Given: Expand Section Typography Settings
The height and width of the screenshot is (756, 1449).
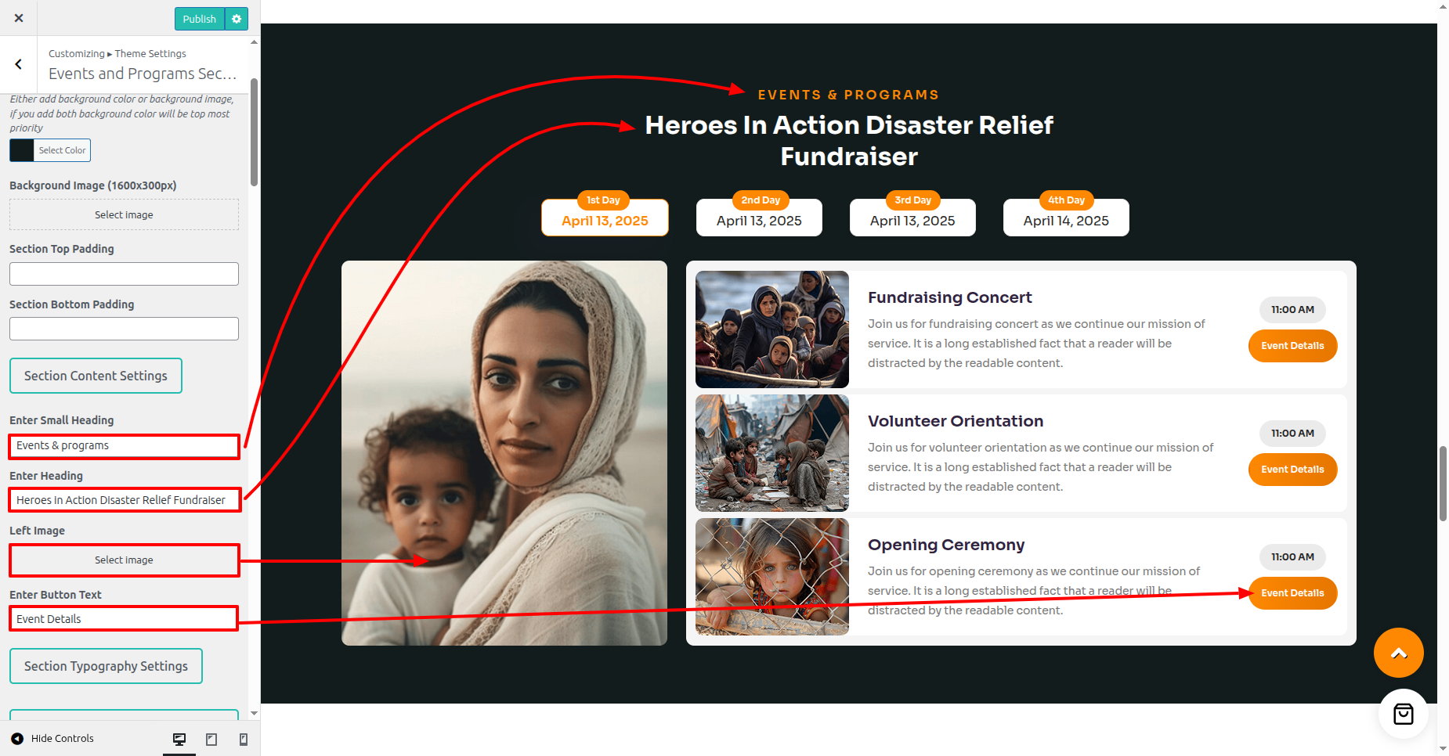Looking at the screenshot, I should [x=106, y=666].
